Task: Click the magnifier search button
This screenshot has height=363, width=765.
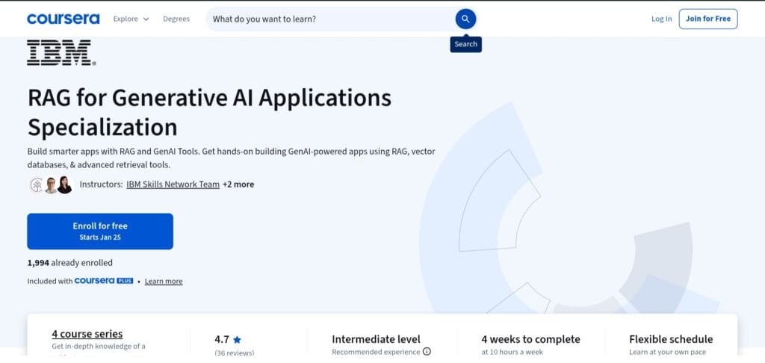Action: 465,19
